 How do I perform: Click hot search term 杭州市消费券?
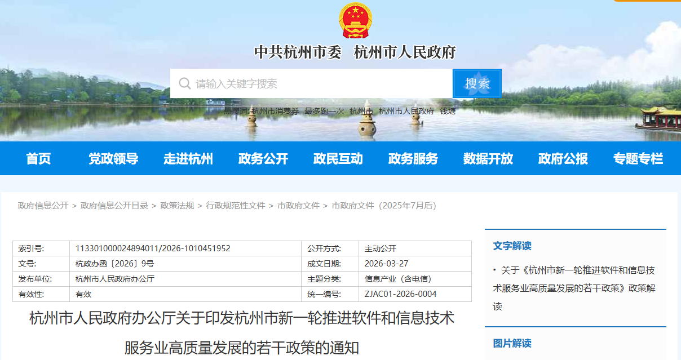(276, 112)
